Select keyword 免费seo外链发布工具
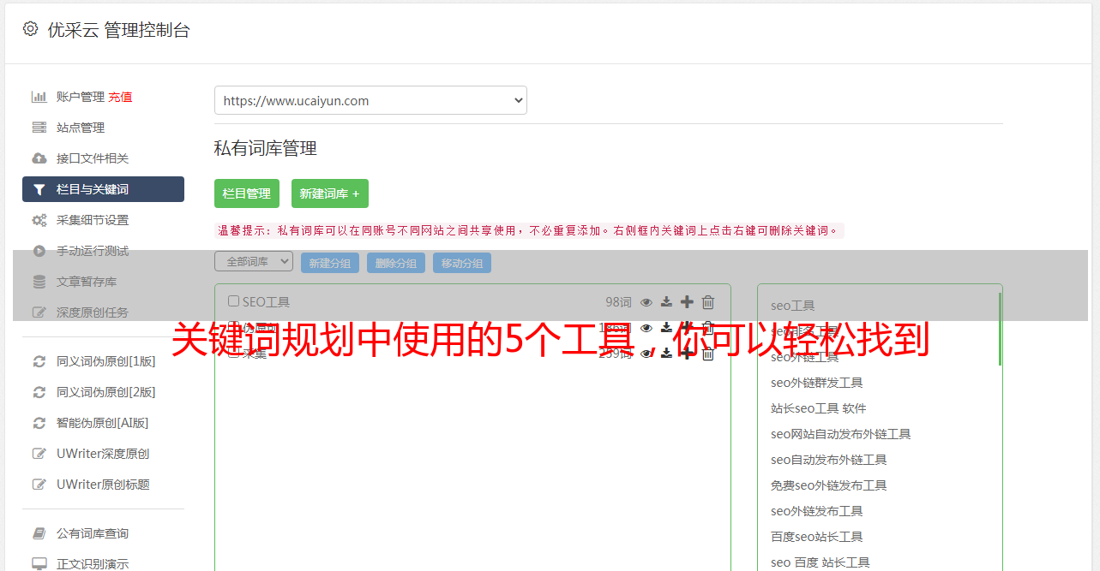The height and width of the screenshot is (571, 1100). click(x=829, y=485)
